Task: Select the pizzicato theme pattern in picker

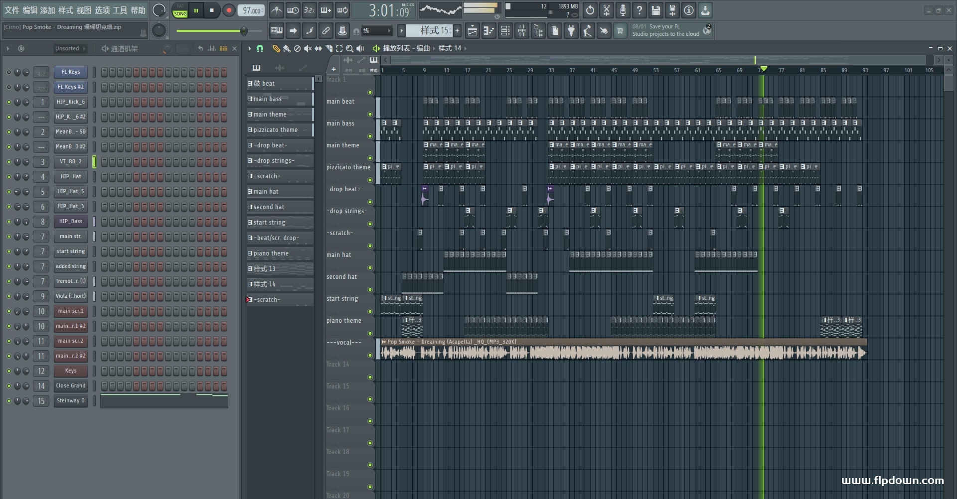Action: (x=280, y=130)
